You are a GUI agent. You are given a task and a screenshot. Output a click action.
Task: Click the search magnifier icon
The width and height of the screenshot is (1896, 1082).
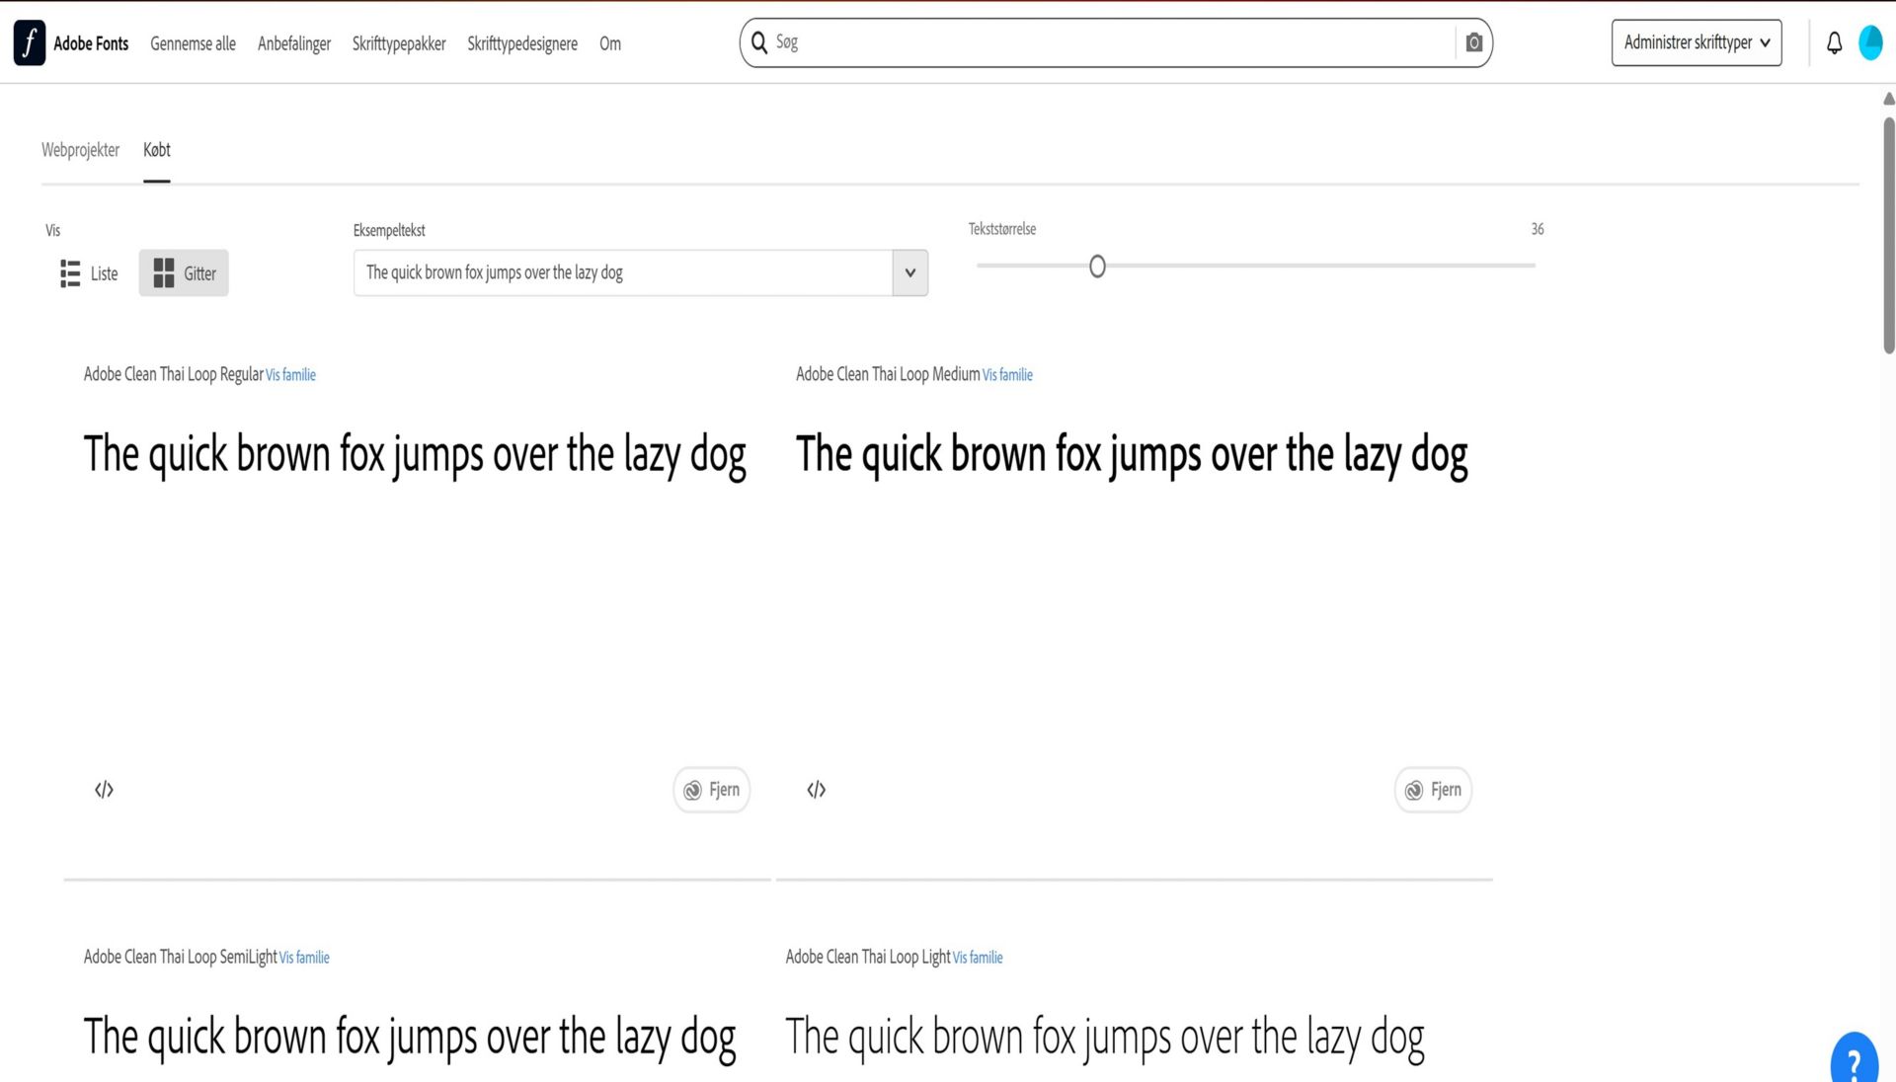point(759,42)
